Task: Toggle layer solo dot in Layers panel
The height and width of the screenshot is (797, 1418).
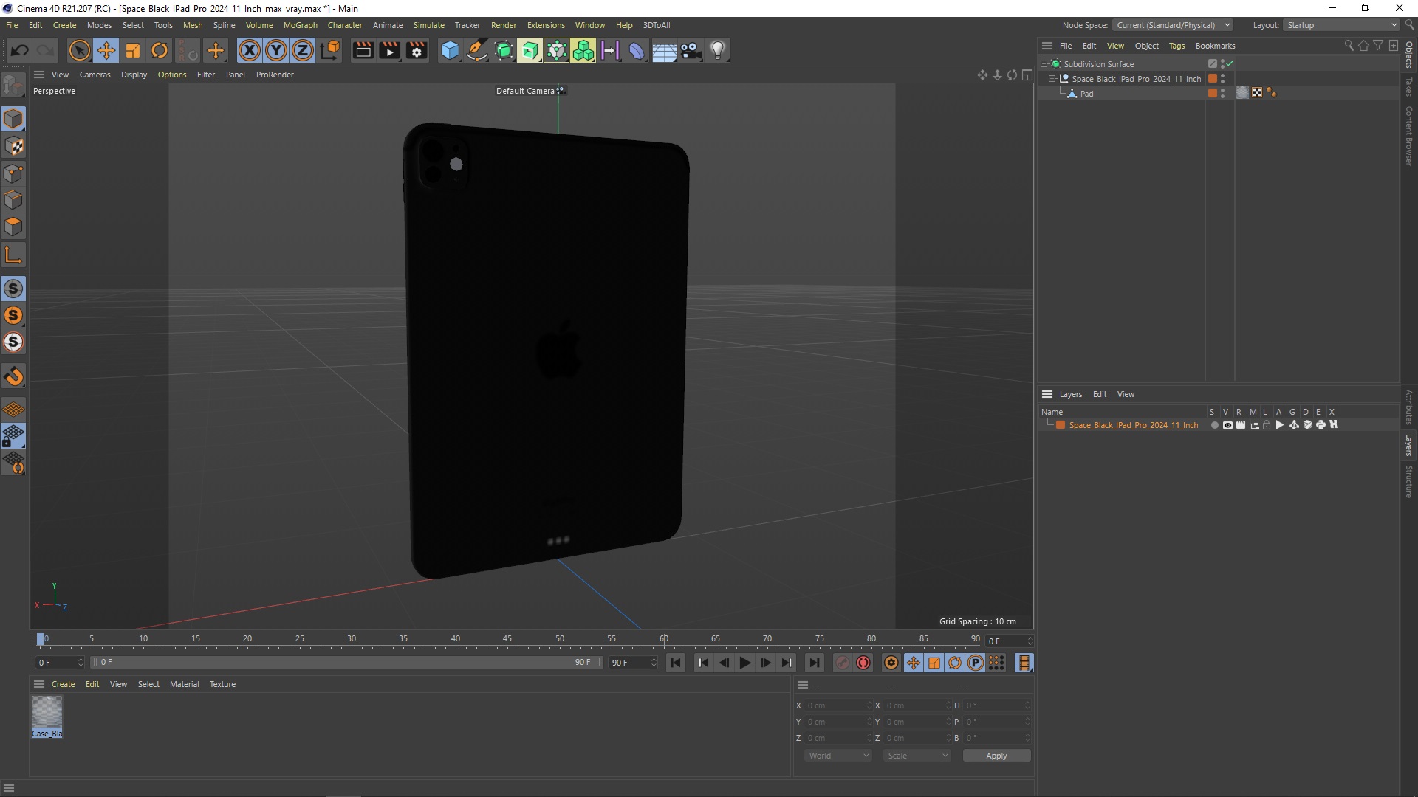Action: click(1214, 425)
